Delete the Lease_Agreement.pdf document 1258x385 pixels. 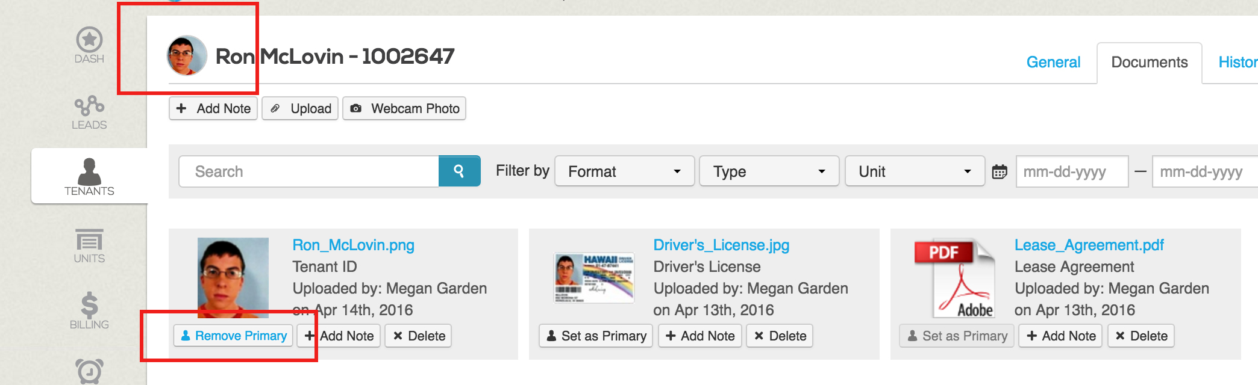click(x=1141, y=336)
